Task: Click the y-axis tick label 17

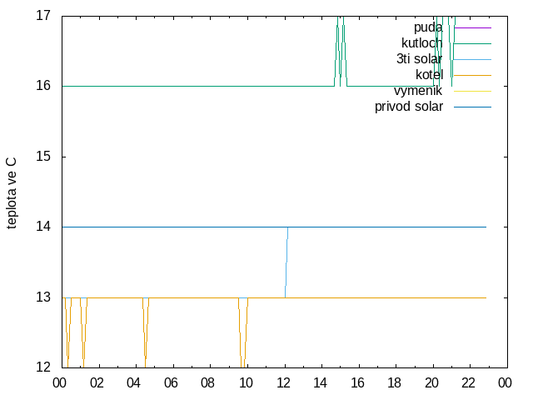Action: click(43, 16)
